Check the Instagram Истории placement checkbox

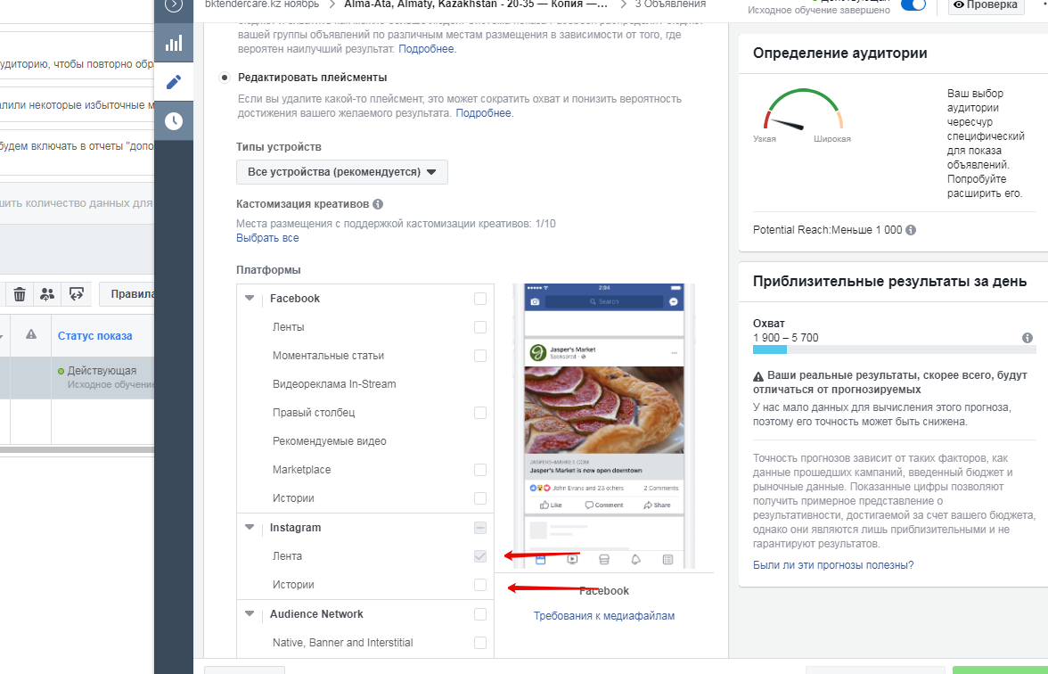[x=480, y=585]
